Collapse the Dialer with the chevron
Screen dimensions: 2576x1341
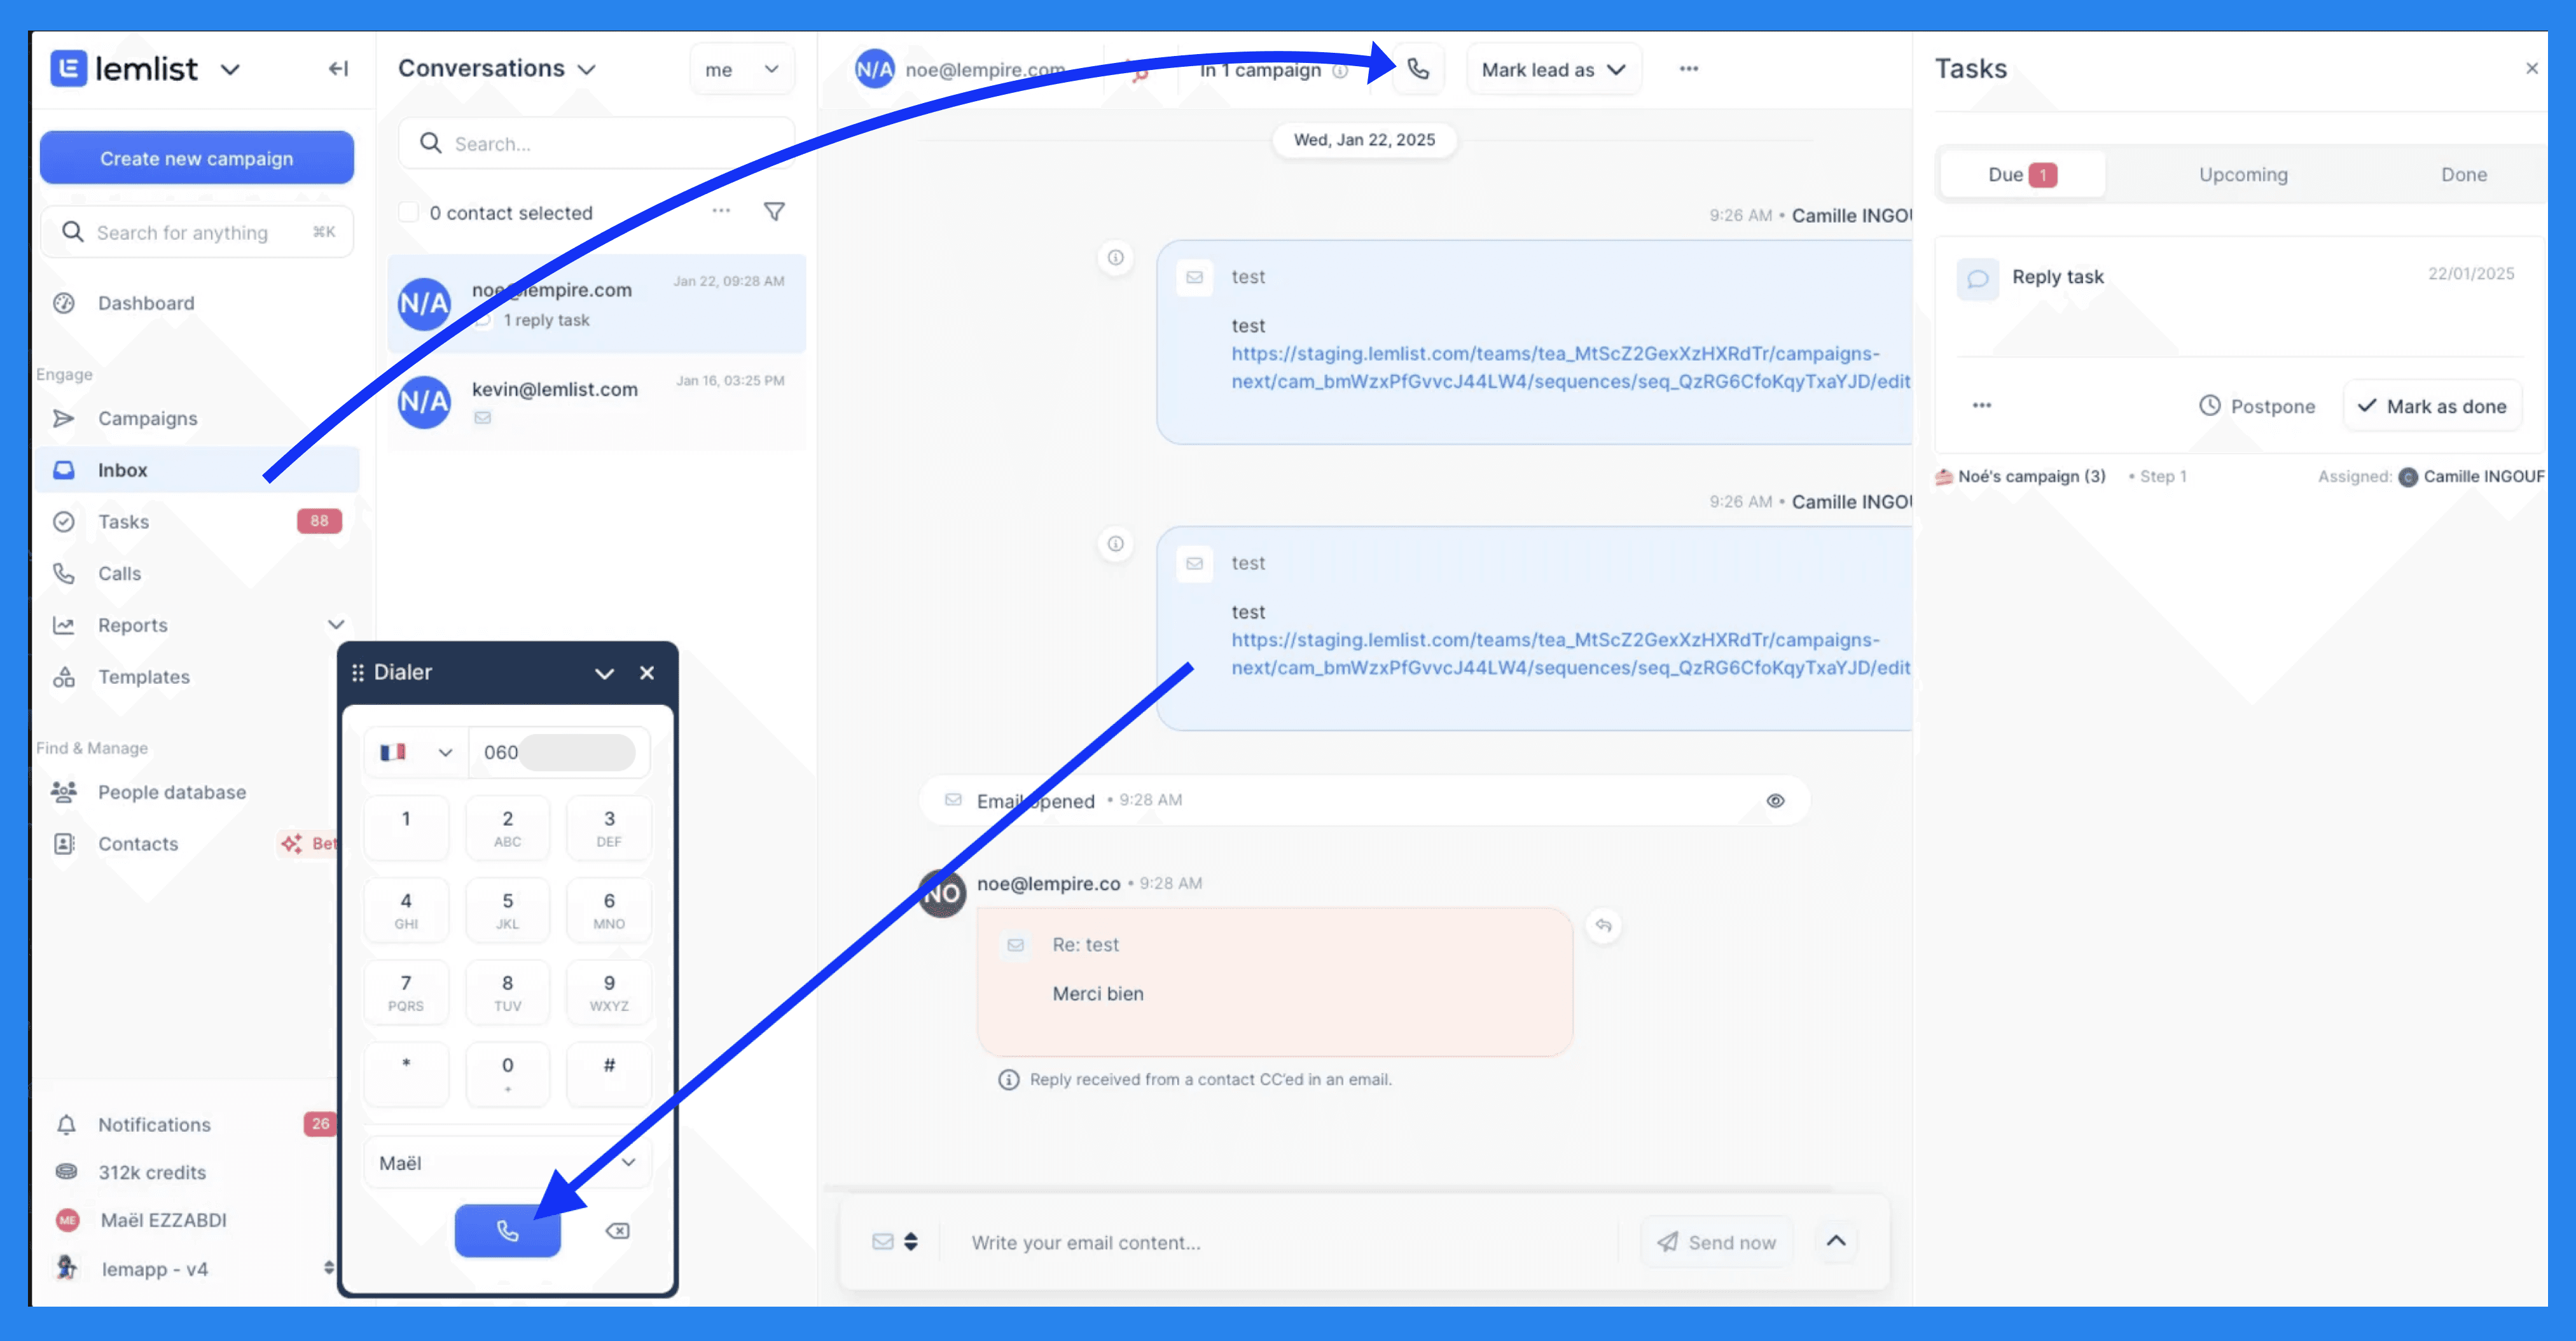[604, 673]
